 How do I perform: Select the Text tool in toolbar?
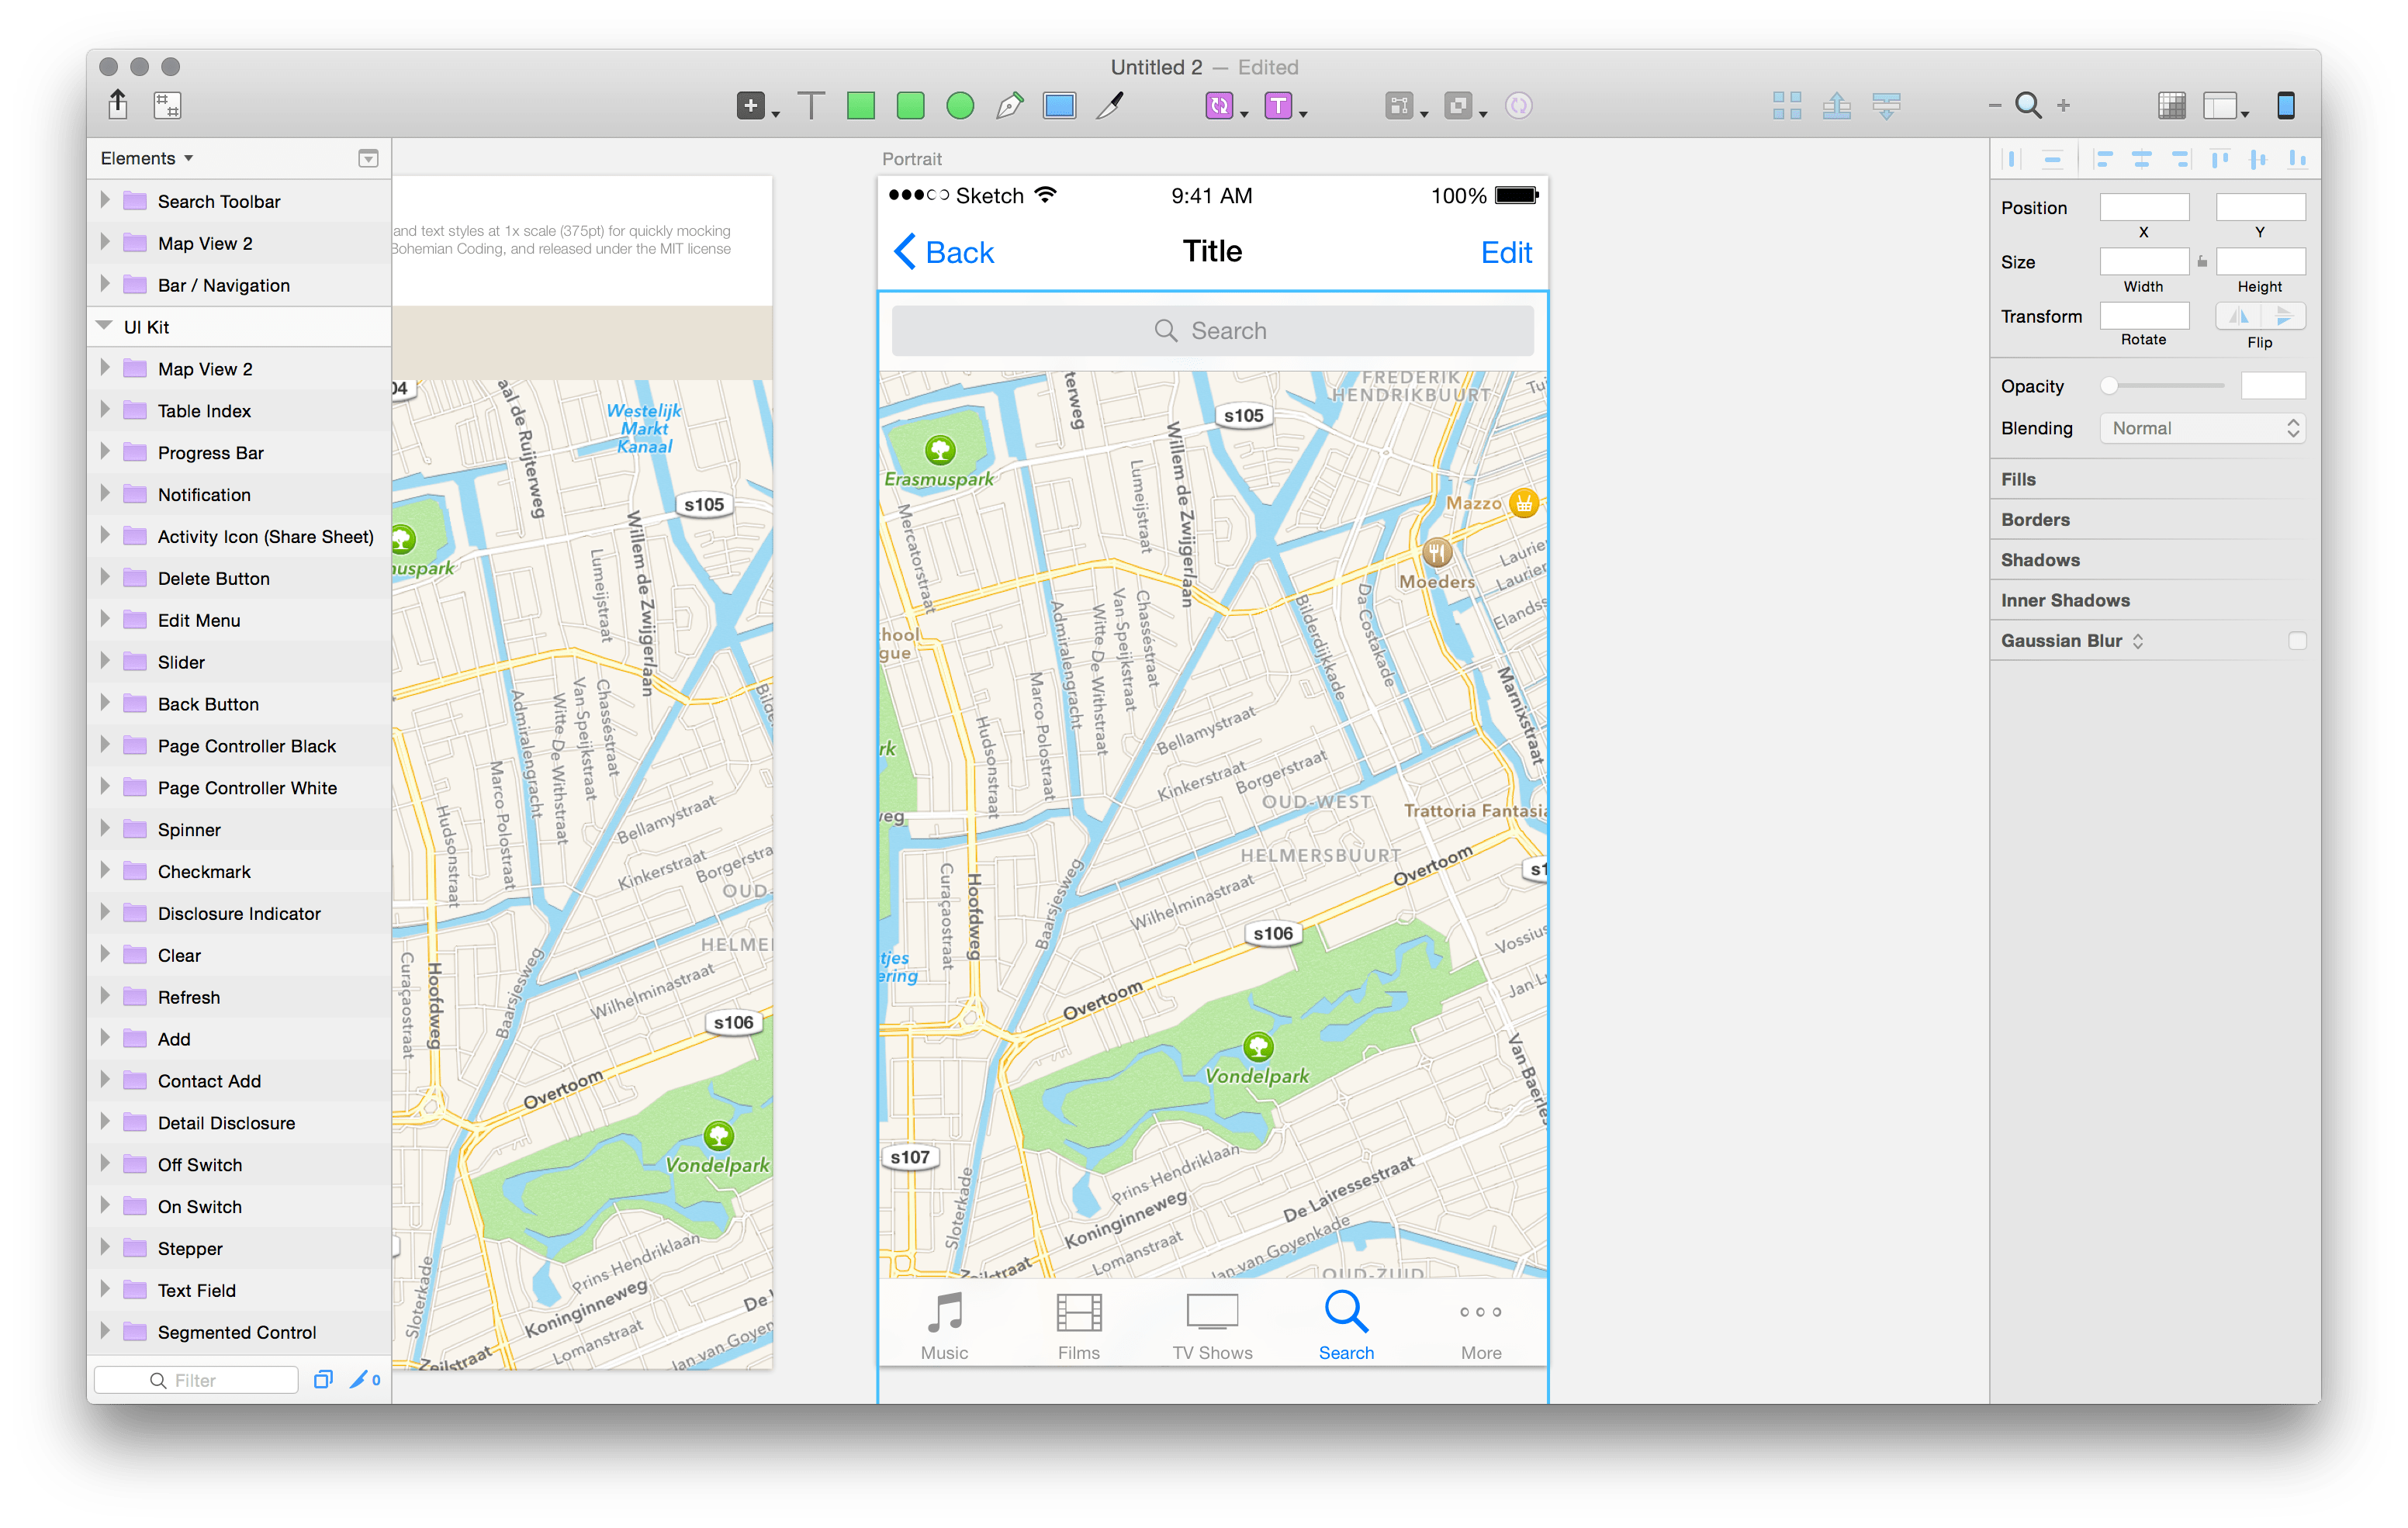click(x=811, y=106)
